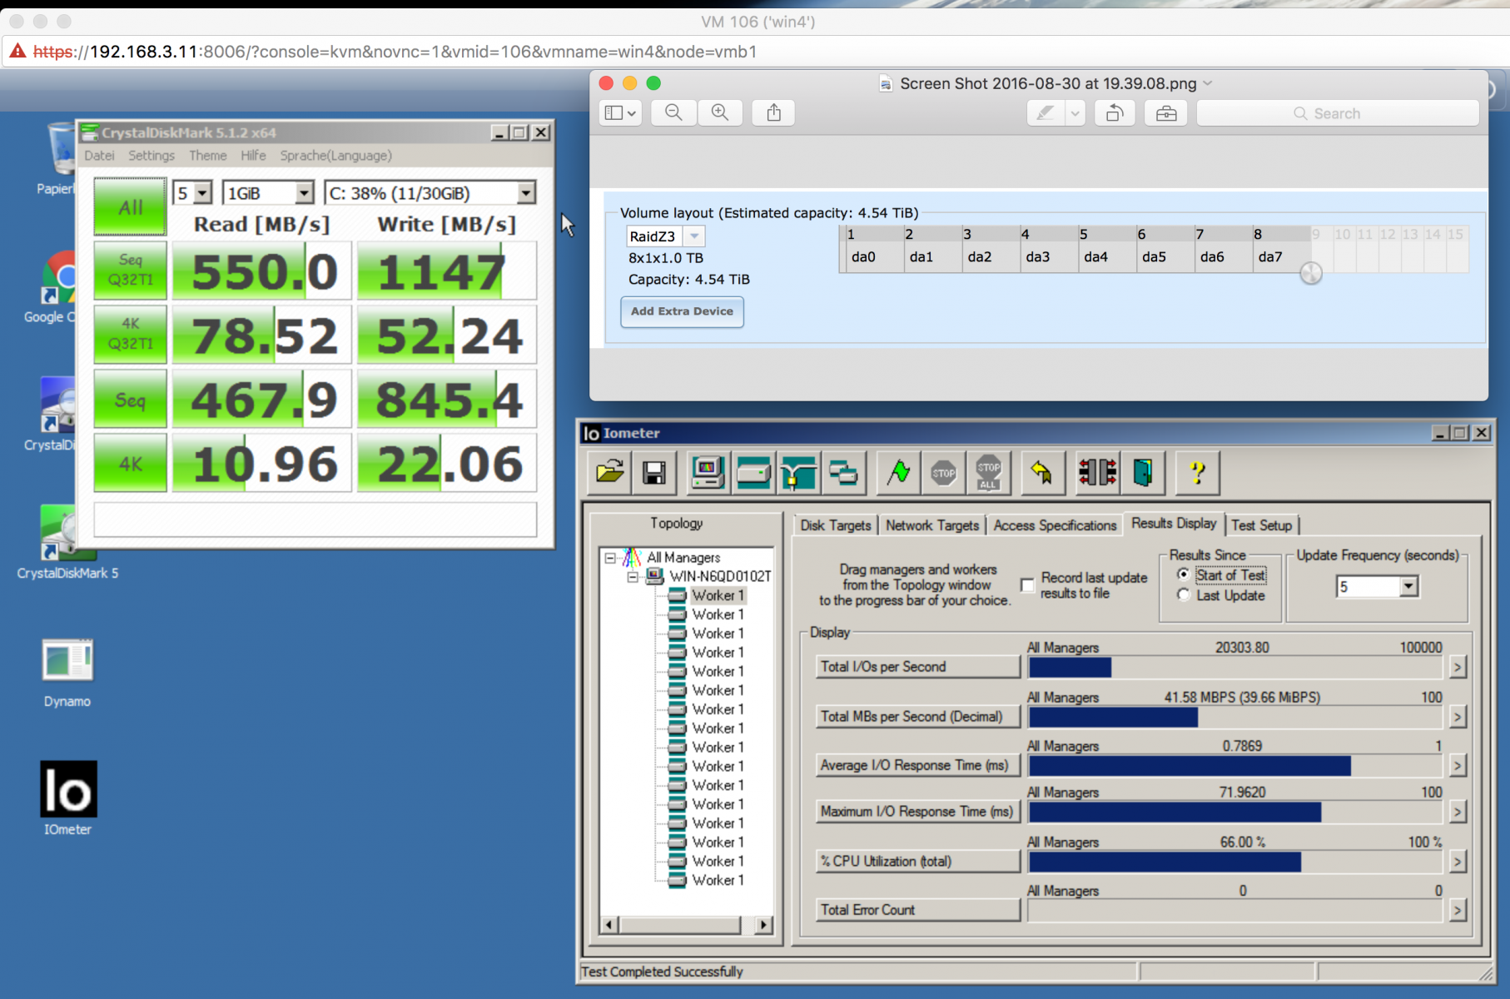Enable Record last update results checkbox
Image resolution: width=1510 pixels, height=999 pixels.
point(1028,585)
